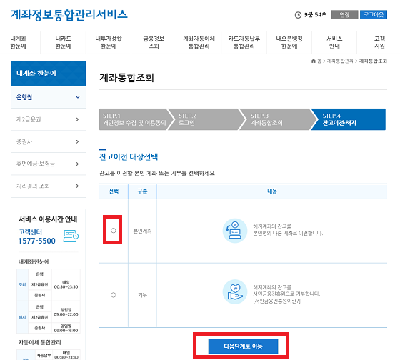The width and height of the screenshot is (400, 360).
Task: Click the 기부 label text
Action: [142, 295]
